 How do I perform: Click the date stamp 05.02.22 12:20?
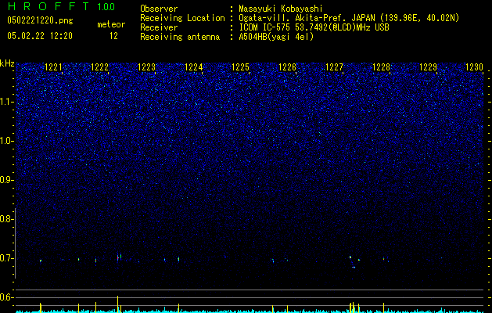tap(40, 36)
